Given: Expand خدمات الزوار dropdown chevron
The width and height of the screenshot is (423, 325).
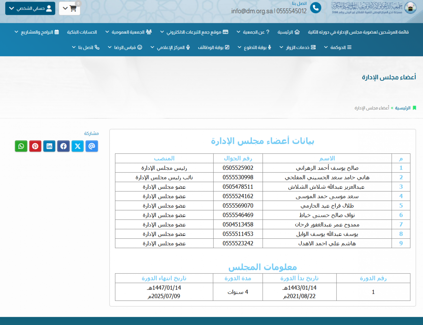Looking at the screenshot, I should pos(282,47).
